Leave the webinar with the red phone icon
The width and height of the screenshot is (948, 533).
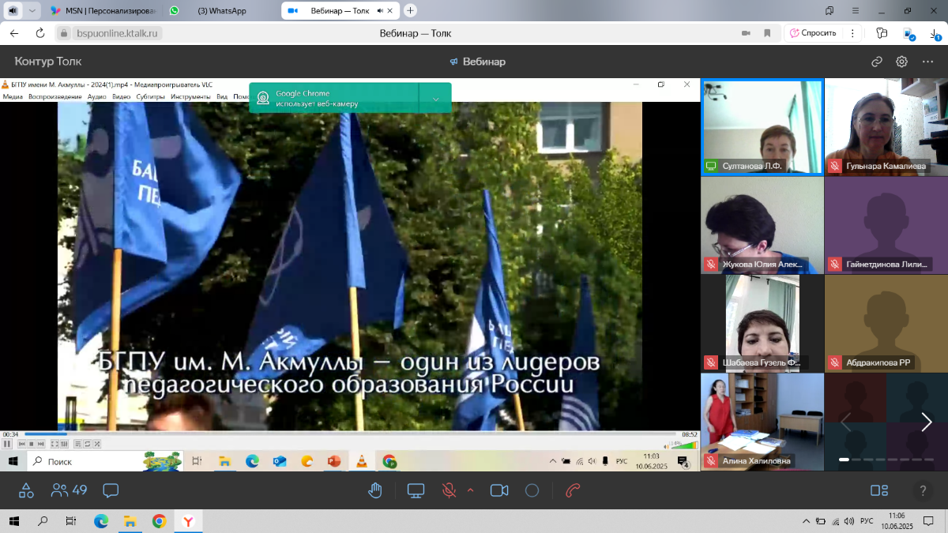tap(574, 490)
